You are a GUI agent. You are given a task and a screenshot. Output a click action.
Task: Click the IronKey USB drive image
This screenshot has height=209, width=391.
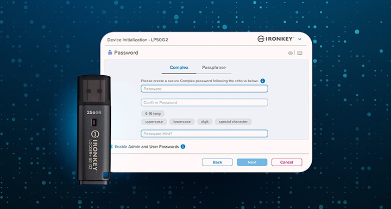(94, 130)
